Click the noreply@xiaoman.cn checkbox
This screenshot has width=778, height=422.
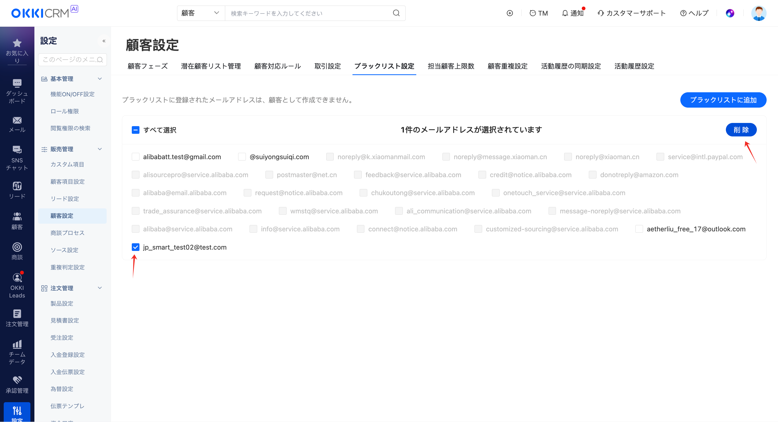(568, 157)
